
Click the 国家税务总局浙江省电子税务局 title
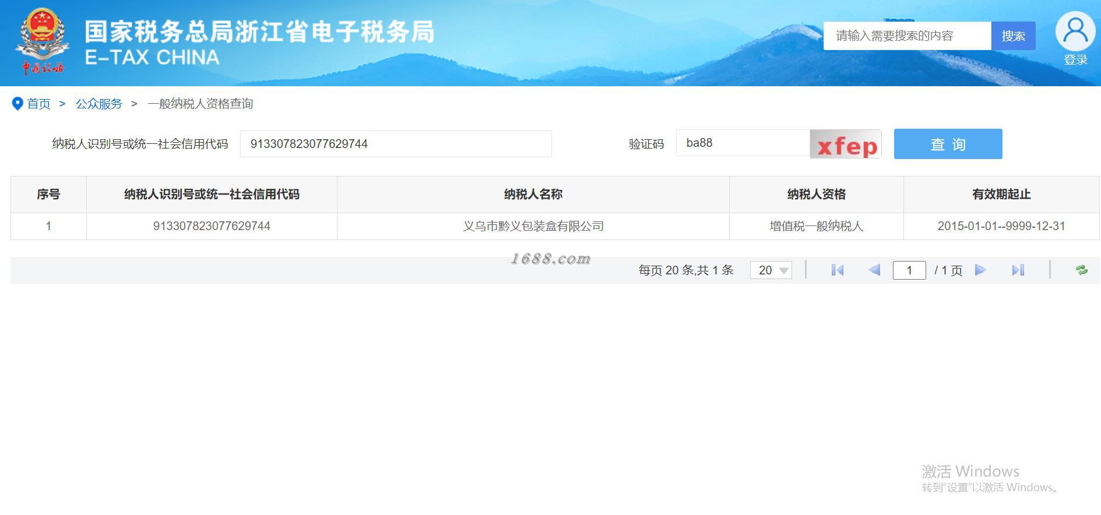pos(259,32)
